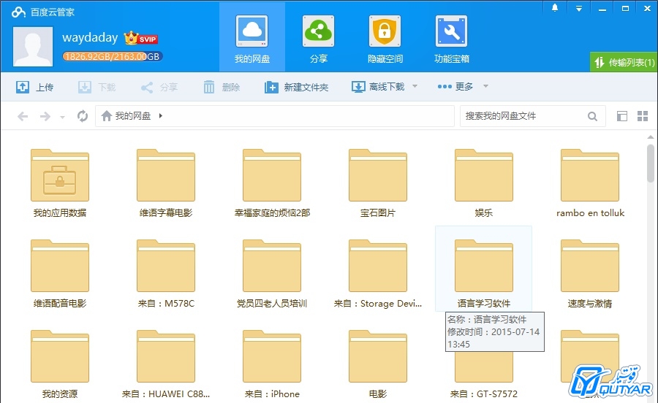658x403 pixels.
Task: Click the 下载 download button
Action: click(97, 87)
